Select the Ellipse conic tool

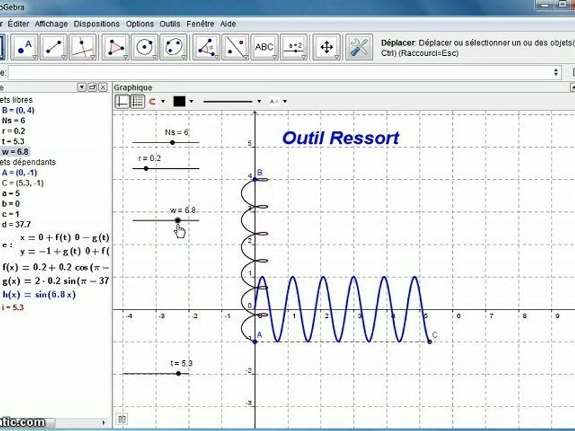174,47
